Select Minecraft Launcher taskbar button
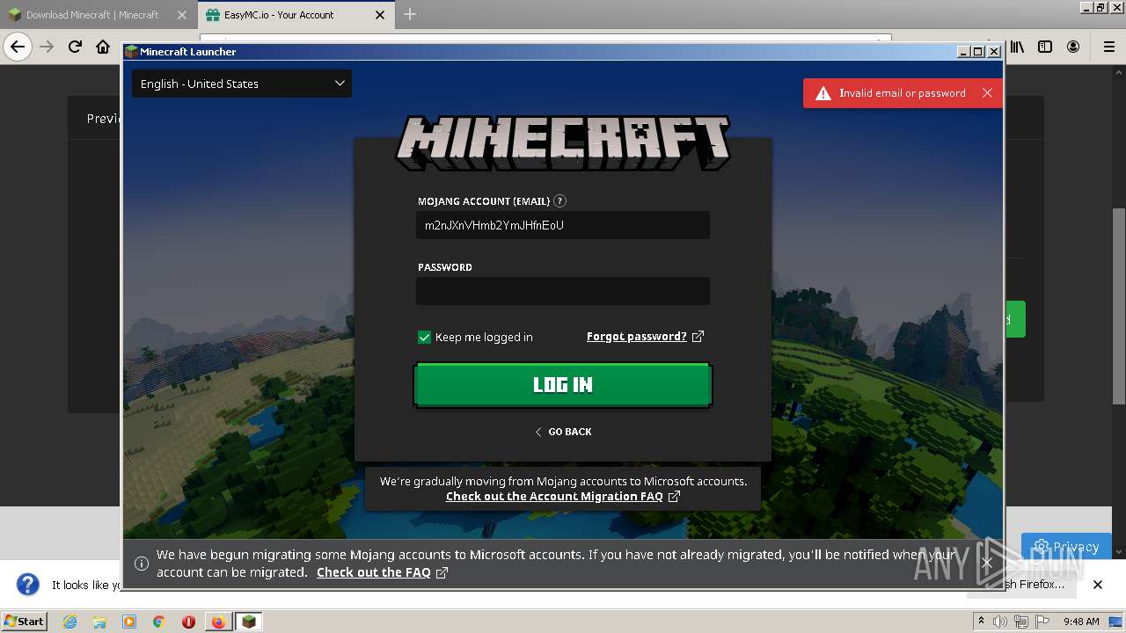Image resolution: width=1126 pixels, height=633 pixels. [x=249, y=622]
